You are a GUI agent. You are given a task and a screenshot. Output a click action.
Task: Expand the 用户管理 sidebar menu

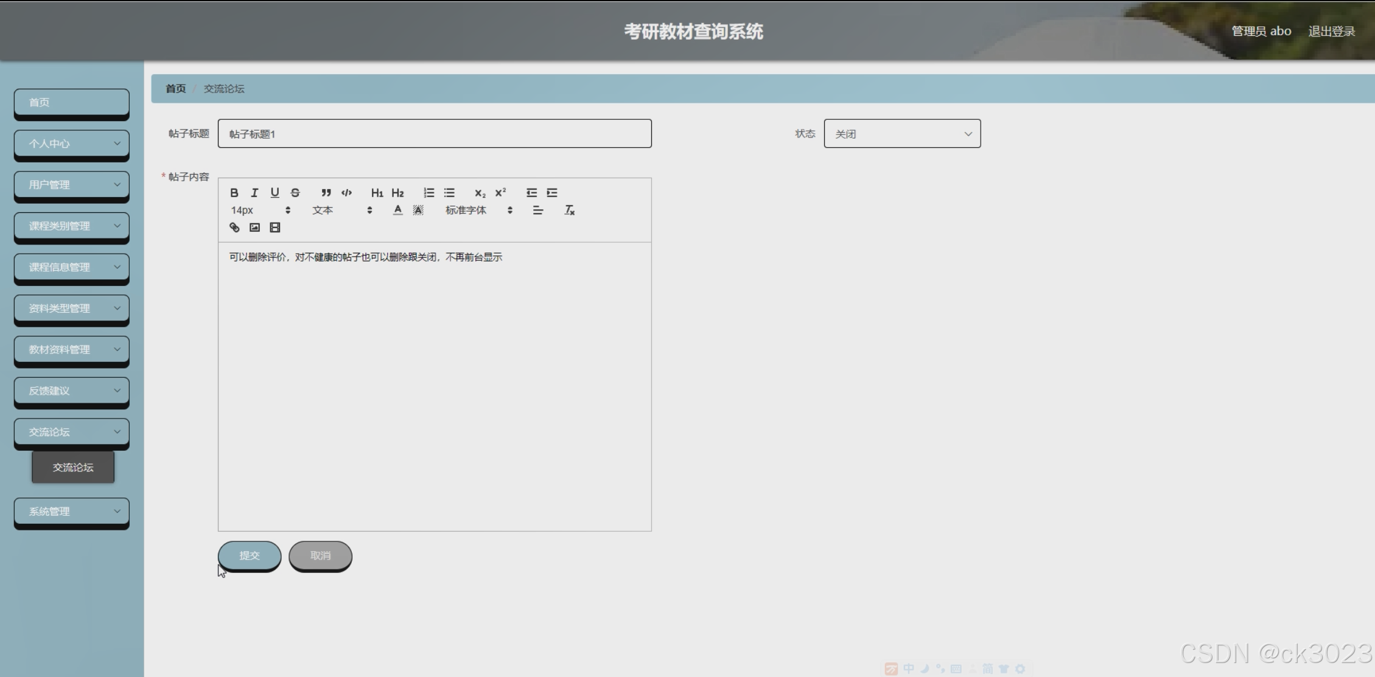tap(72, 184)
